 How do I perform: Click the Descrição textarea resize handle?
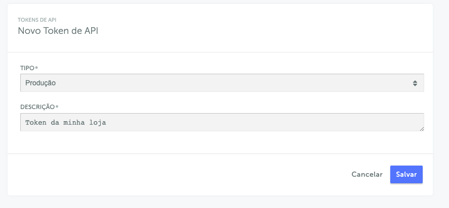tap(422, 129)
